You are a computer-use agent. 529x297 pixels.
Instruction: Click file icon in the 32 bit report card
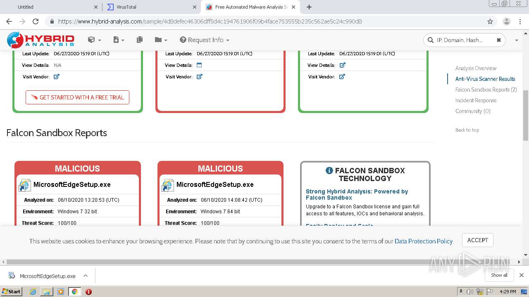(x=25, y=185)
